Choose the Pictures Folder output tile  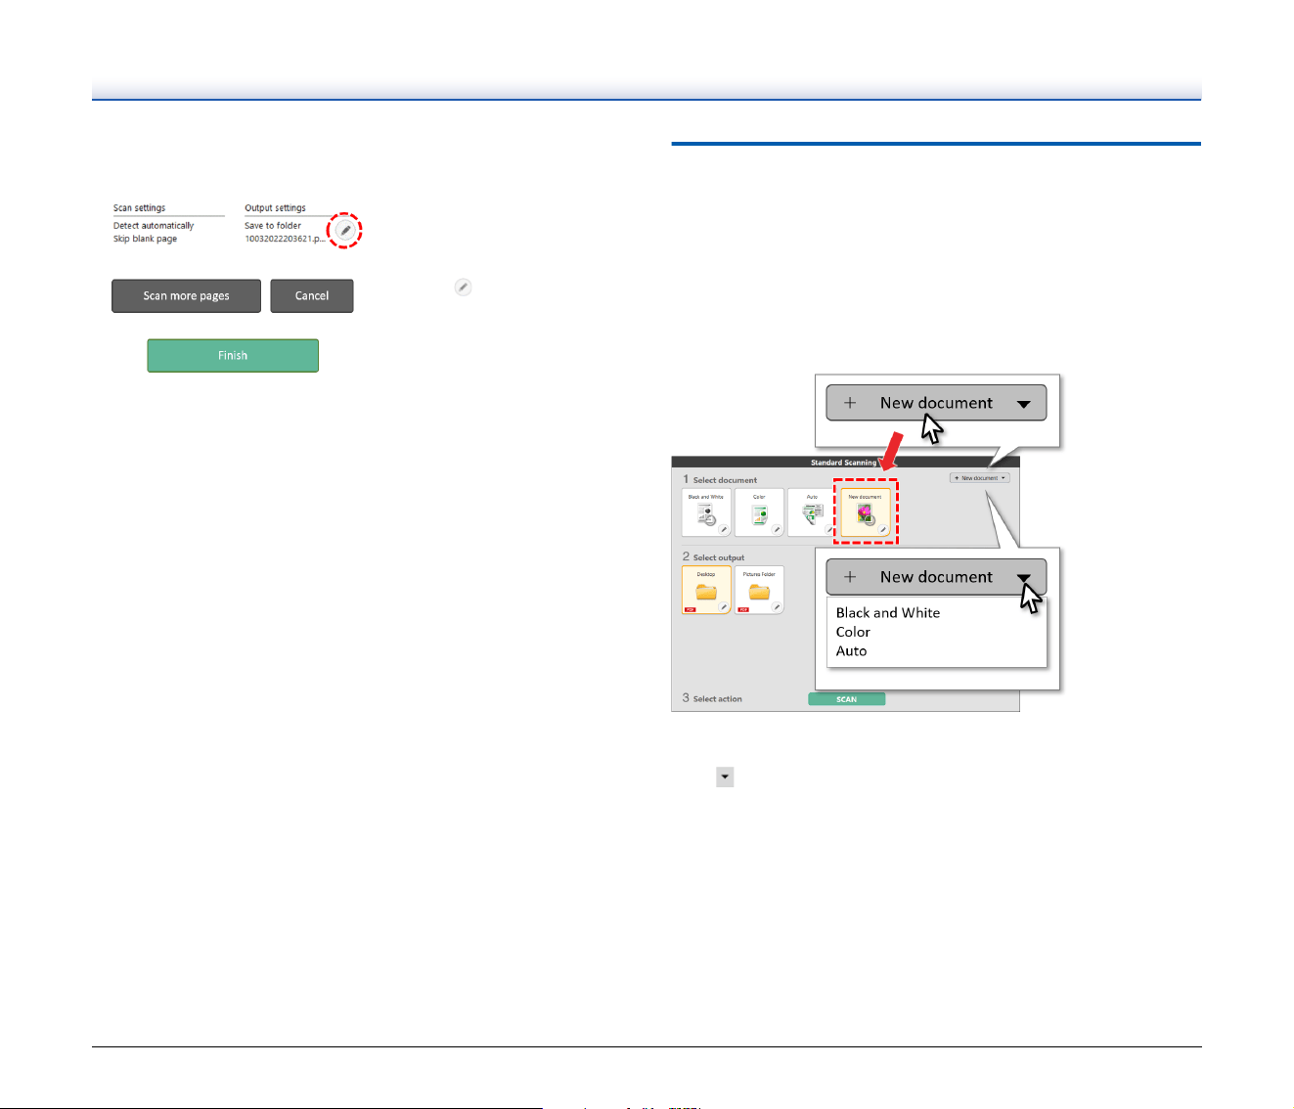(759, 590)
